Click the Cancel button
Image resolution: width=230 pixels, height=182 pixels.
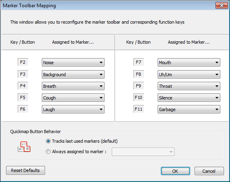coord(209,171)
